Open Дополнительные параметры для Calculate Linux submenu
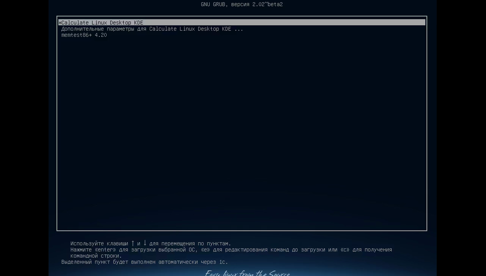 152,29
